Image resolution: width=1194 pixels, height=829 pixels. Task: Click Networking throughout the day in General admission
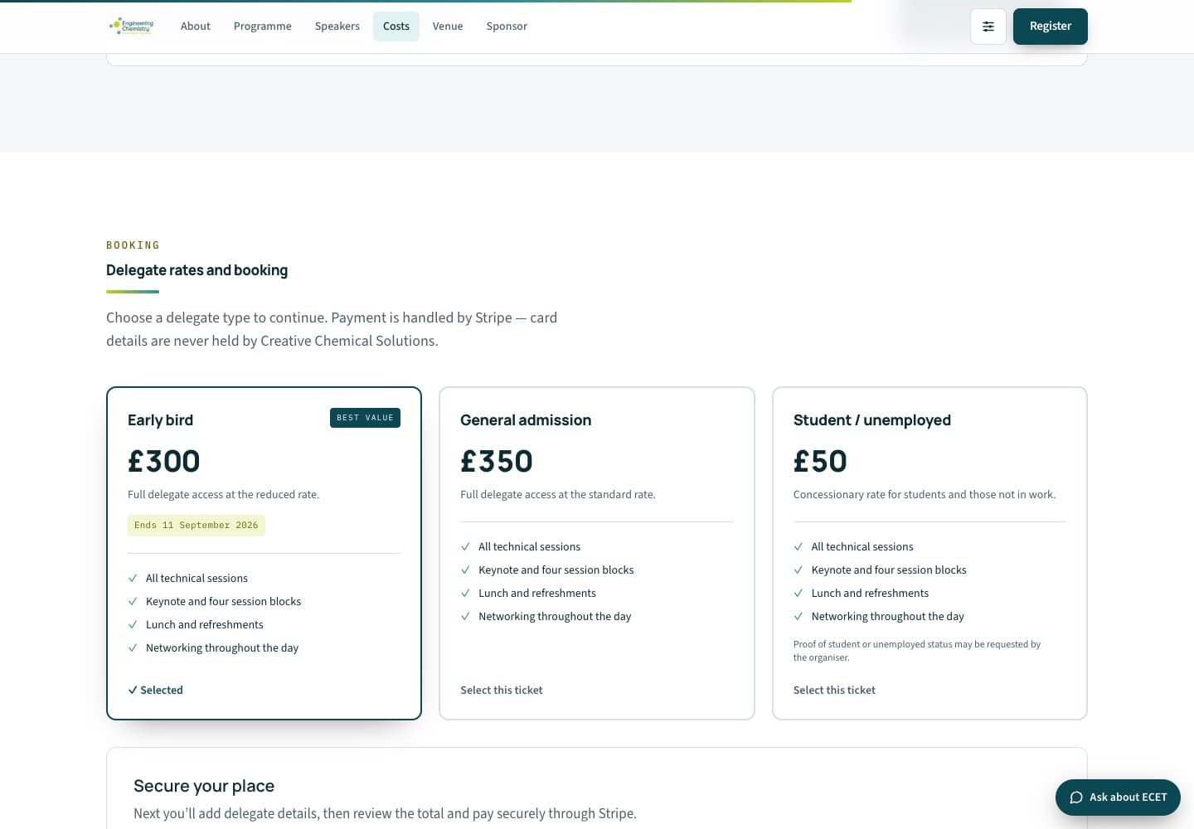555,617
